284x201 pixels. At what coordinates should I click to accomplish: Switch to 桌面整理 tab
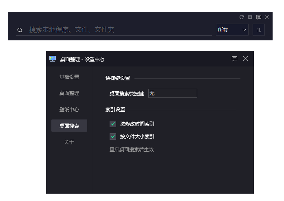tap(69, 93)
